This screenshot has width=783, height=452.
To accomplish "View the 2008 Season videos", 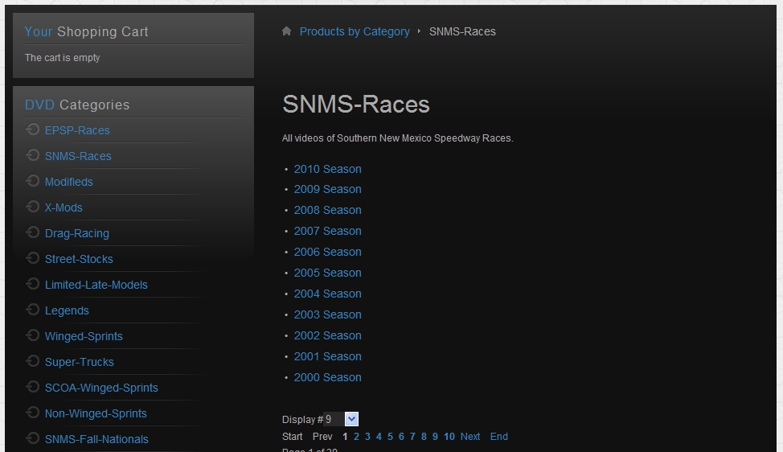I will 327,210.
